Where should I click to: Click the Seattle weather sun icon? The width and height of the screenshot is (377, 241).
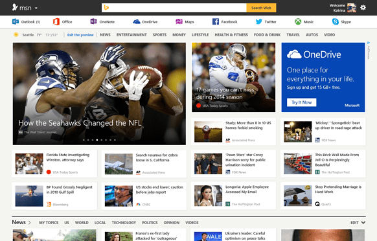pos(16,34)
